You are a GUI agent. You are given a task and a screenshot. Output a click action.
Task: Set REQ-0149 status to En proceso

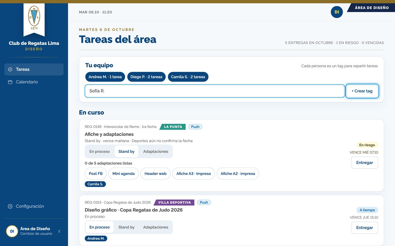tap(100, 151)
